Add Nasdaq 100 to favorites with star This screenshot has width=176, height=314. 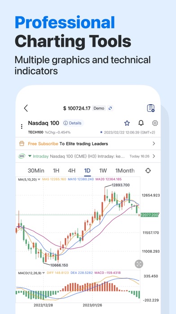[x=127, y=123]
